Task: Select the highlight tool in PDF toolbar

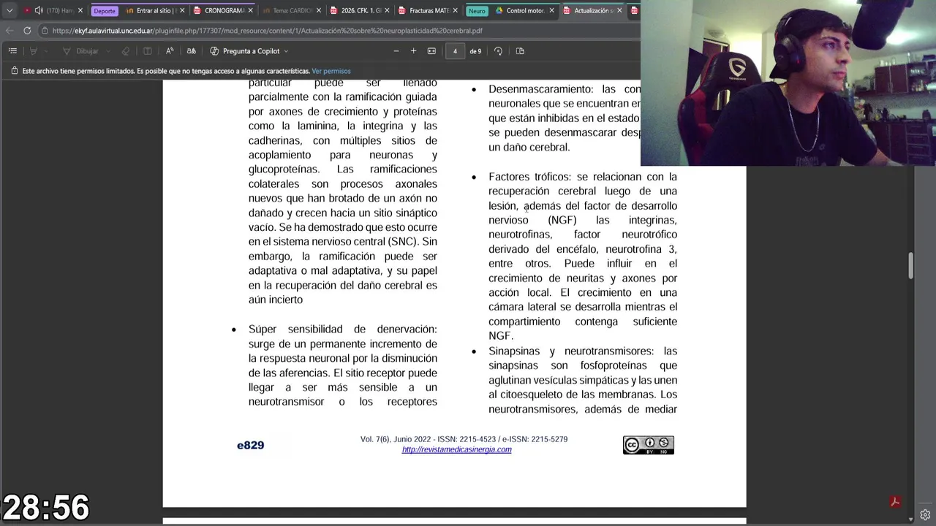Action: tap(33, 51)
